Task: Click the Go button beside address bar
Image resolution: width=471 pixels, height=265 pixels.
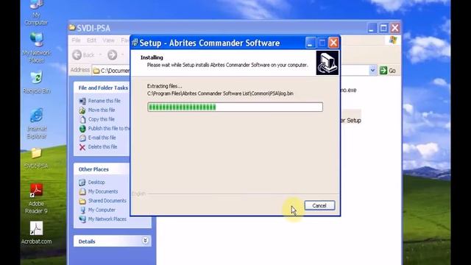Action: pos(388,71)
